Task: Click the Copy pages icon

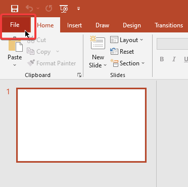Action: point(30,52)
